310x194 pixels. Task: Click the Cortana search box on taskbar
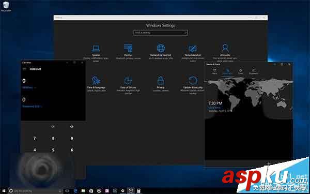(x=35, y=191)
